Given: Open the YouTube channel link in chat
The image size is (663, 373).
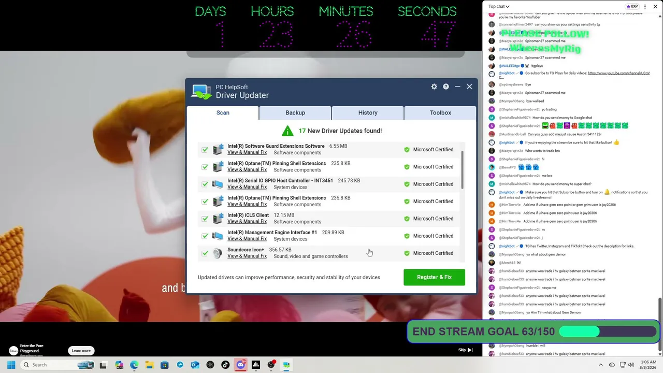Looking at the screenshot, I should tap(618, 74).
